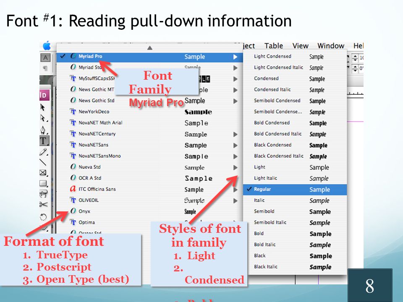Click the Sample preview beside Nueva Std
The height and width of the screenshot is (302, 403).
point(194,168)
